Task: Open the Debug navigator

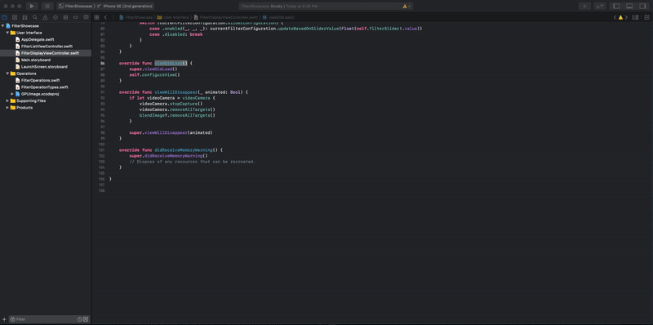Action: 65,17
